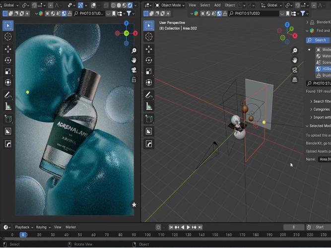The image size is (331, 248).
Task: Toggle snapping in the right viewport header
Action: 297,5
